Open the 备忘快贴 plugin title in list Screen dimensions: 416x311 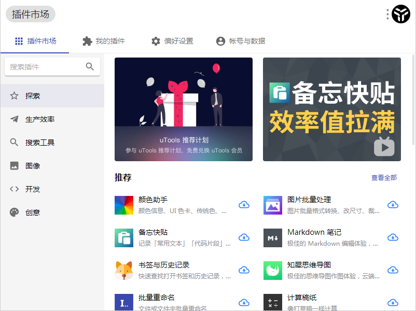153,232
